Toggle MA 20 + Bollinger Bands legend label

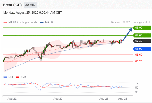23,22
